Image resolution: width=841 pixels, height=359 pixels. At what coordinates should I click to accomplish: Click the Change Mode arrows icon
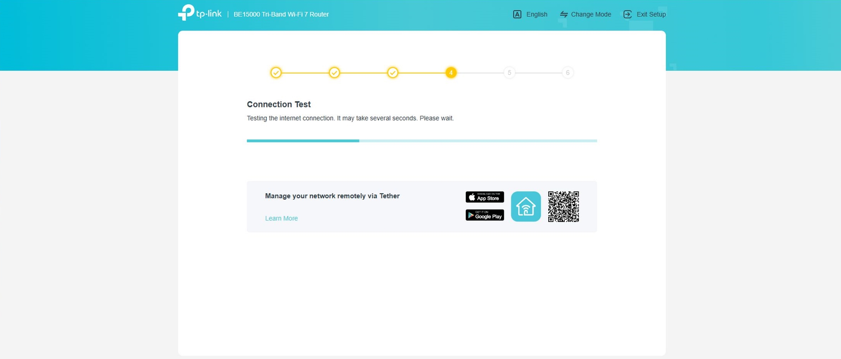[564, 14]
